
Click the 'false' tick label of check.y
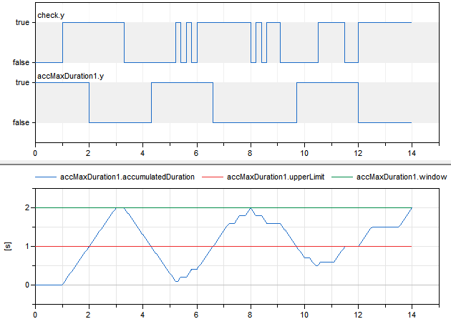(21, 63)
